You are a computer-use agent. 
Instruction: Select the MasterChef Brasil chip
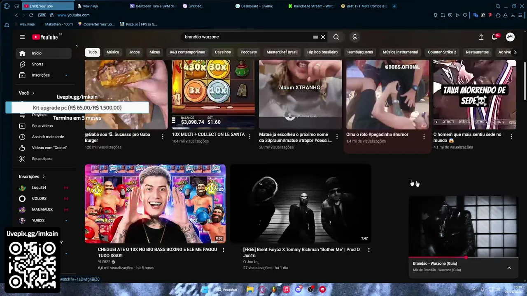pyautogui.click(x=282, y=52)
